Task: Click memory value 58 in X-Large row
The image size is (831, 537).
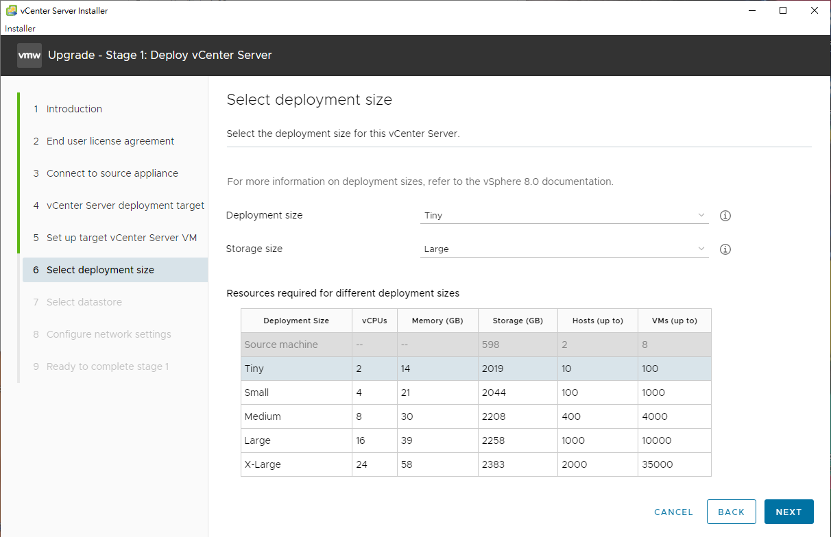Action: [407, 464]
